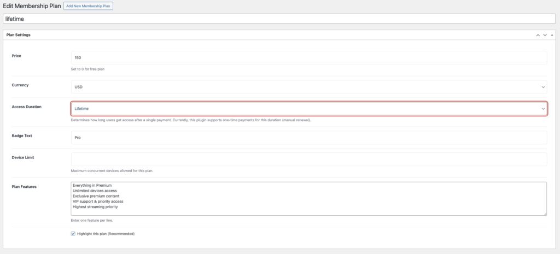This screenshot has width=560, height=254.
Task: Click the Plan Settings panel header title
Action: [x=19, y=35]
